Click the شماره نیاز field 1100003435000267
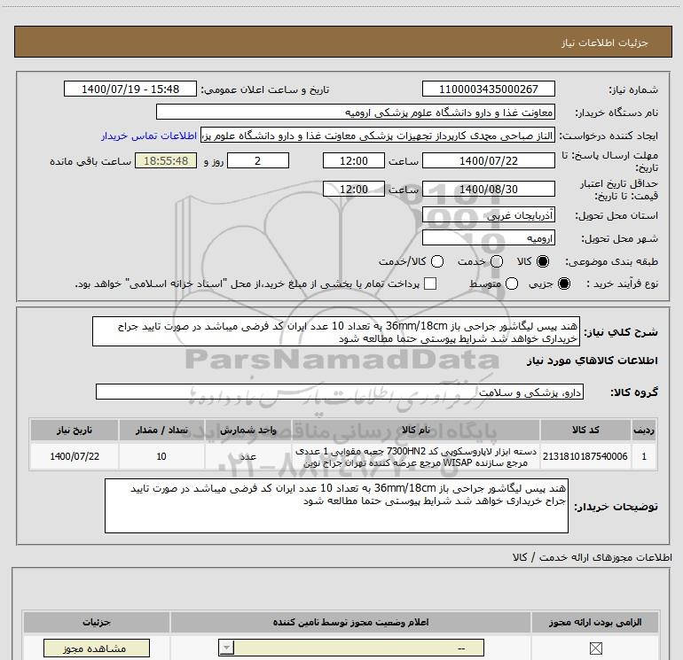 tap(488, 89)
